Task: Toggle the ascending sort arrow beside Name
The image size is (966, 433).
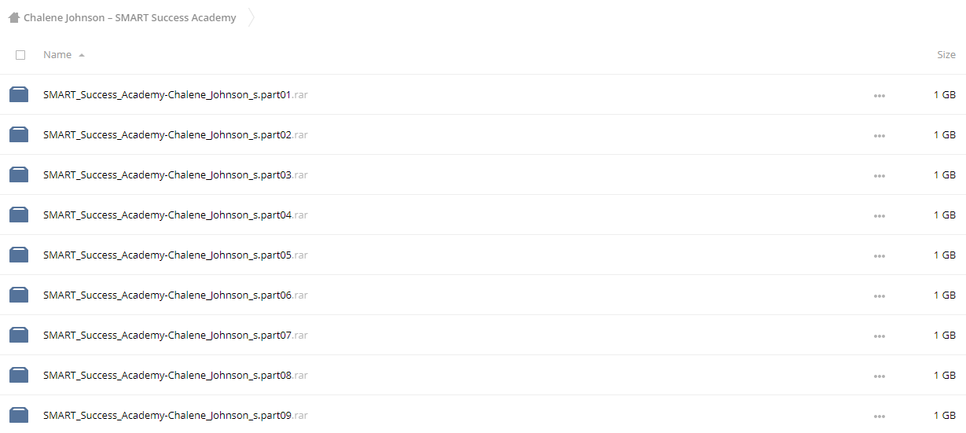Action: [x=82, y=55]
